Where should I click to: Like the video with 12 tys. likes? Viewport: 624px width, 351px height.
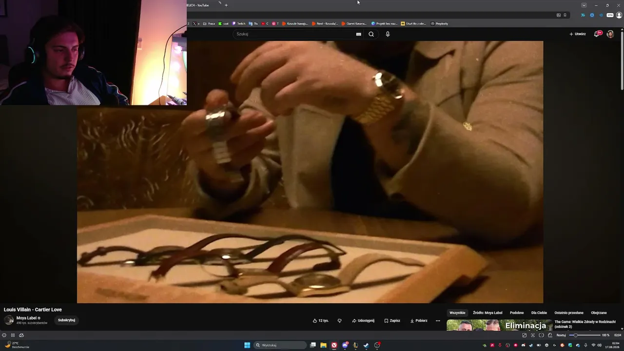(x=321, y=321)
